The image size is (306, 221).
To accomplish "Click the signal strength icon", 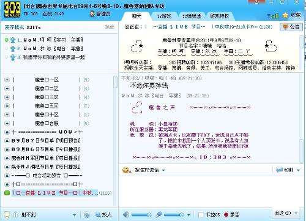I will (x=273, y=16).
